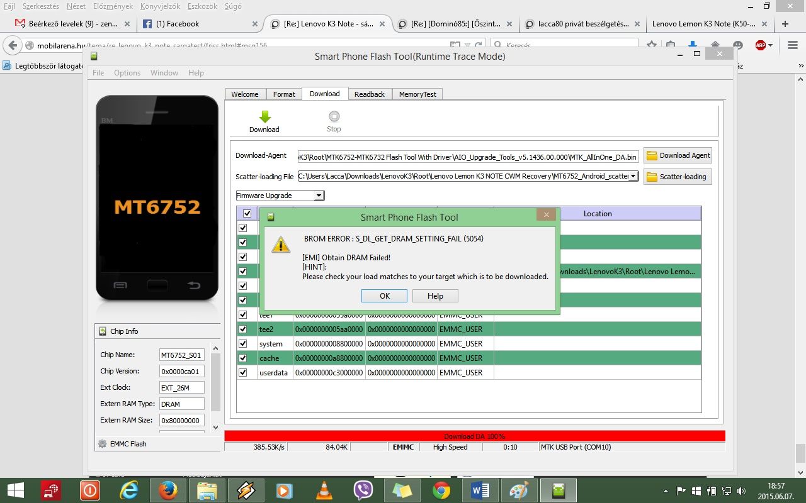Click the Chip Name field MT6752_S01

pos(181,355)
